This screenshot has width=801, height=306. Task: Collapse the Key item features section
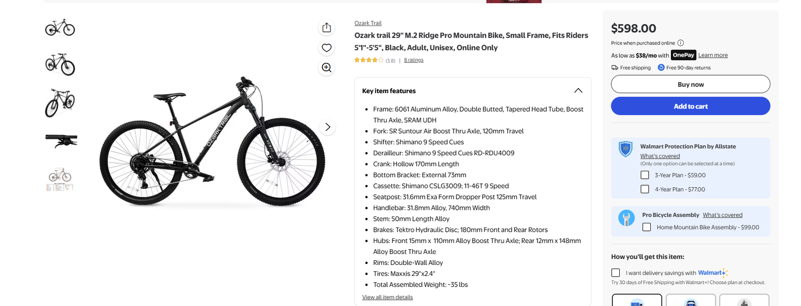578,91
